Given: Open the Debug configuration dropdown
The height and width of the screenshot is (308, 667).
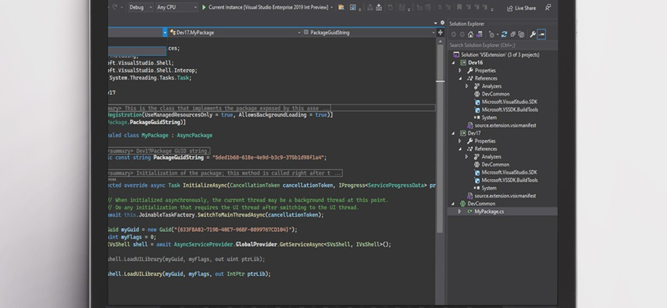Looking at the screenshot, I should coord(141,7).
